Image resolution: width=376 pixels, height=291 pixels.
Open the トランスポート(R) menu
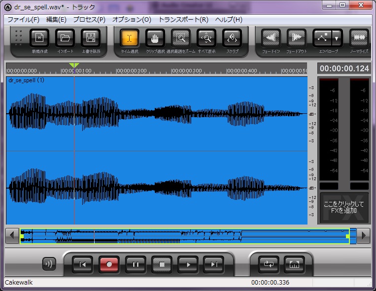tap(184, 20)
